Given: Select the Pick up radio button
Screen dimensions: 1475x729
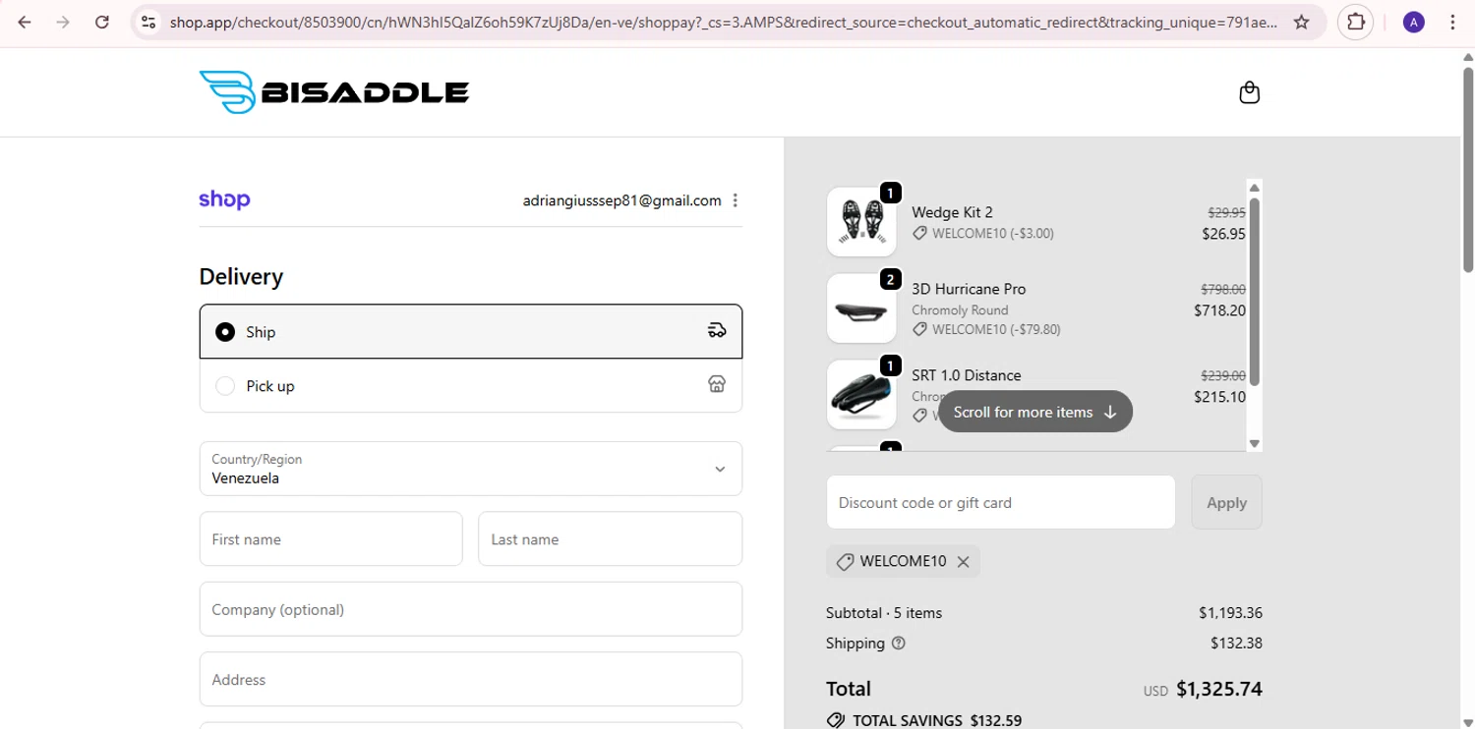Looking at the screenshot, I should coord(225,386).
